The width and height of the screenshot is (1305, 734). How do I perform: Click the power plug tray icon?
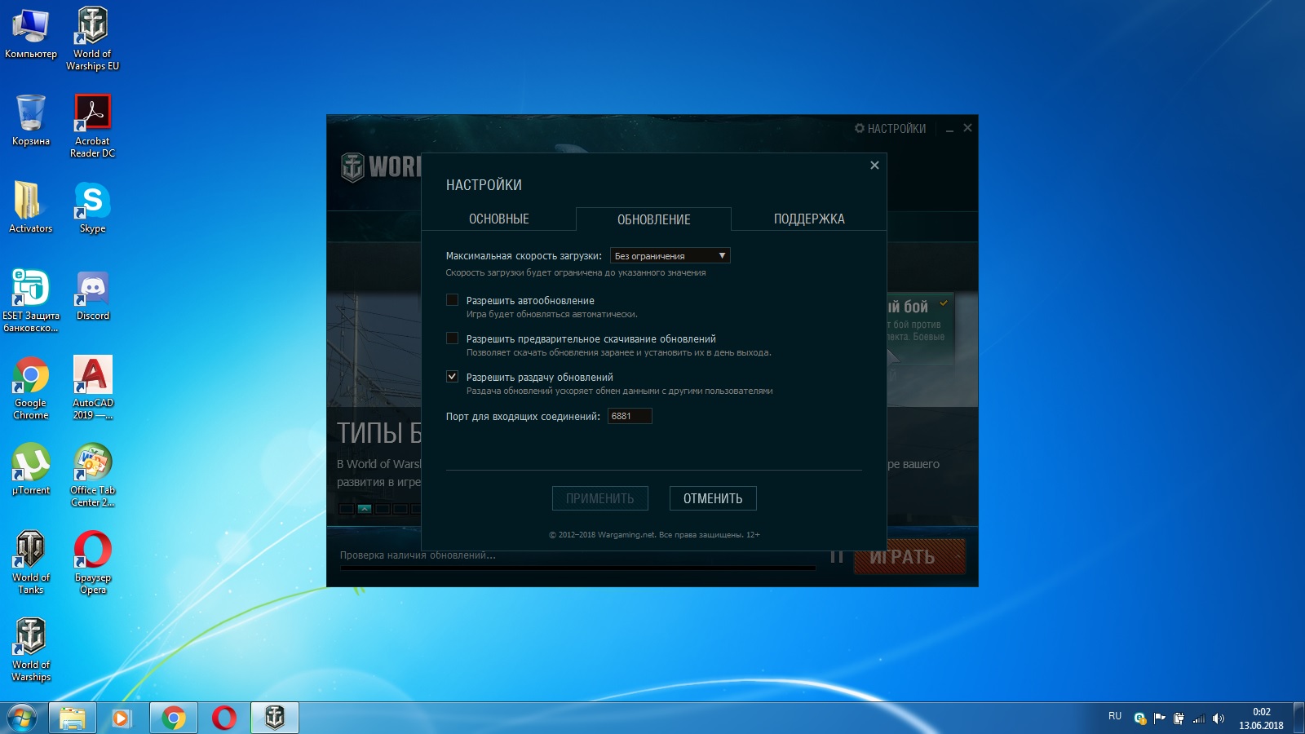click(1179, 719)
